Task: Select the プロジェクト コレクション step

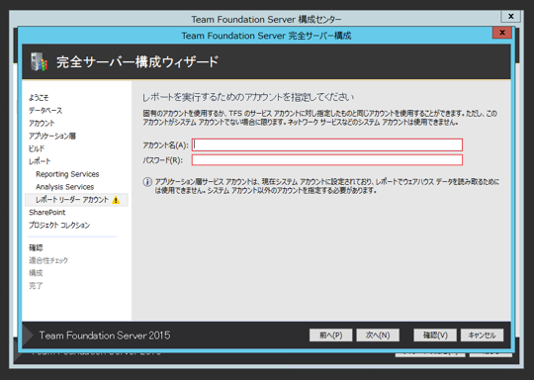Action: click(59, 225)
